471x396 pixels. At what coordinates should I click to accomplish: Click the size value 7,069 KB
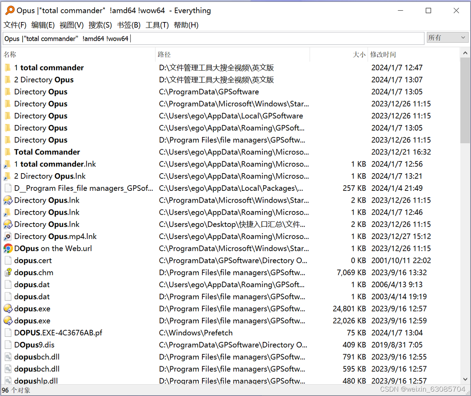351,273
